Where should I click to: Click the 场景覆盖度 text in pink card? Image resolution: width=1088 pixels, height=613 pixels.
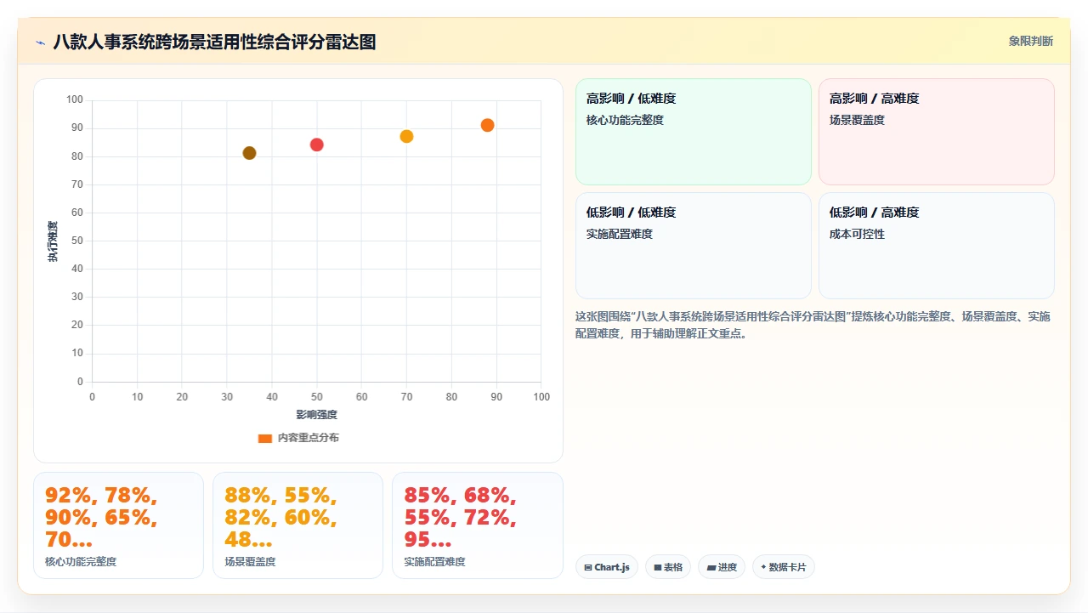pyautogui.click(x=857, y=120)
